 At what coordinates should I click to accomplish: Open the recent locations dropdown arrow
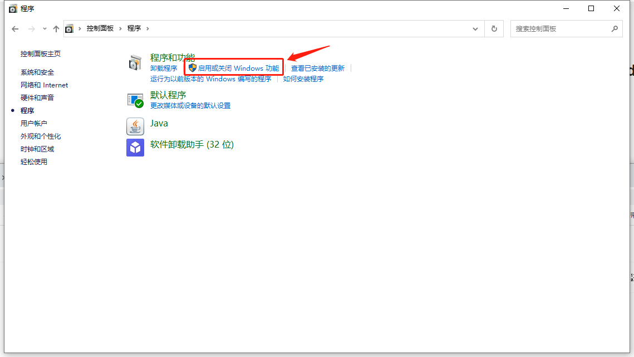[44, 29]
